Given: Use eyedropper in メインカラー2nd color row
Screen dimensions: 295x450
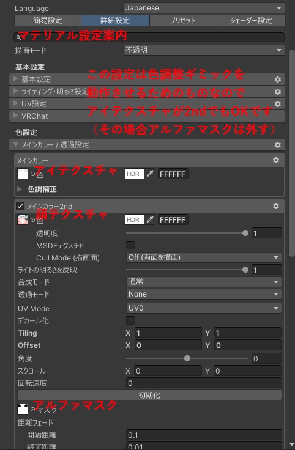Looking at the screenshot, I should [x=150, y=219].
